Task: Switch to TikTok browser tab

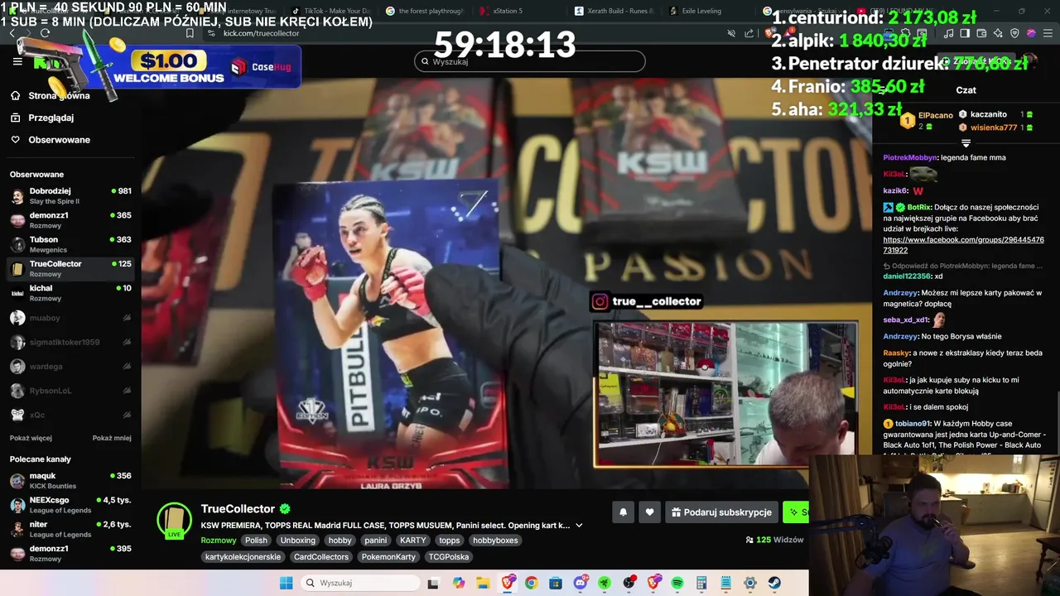Action: [331, 11]
